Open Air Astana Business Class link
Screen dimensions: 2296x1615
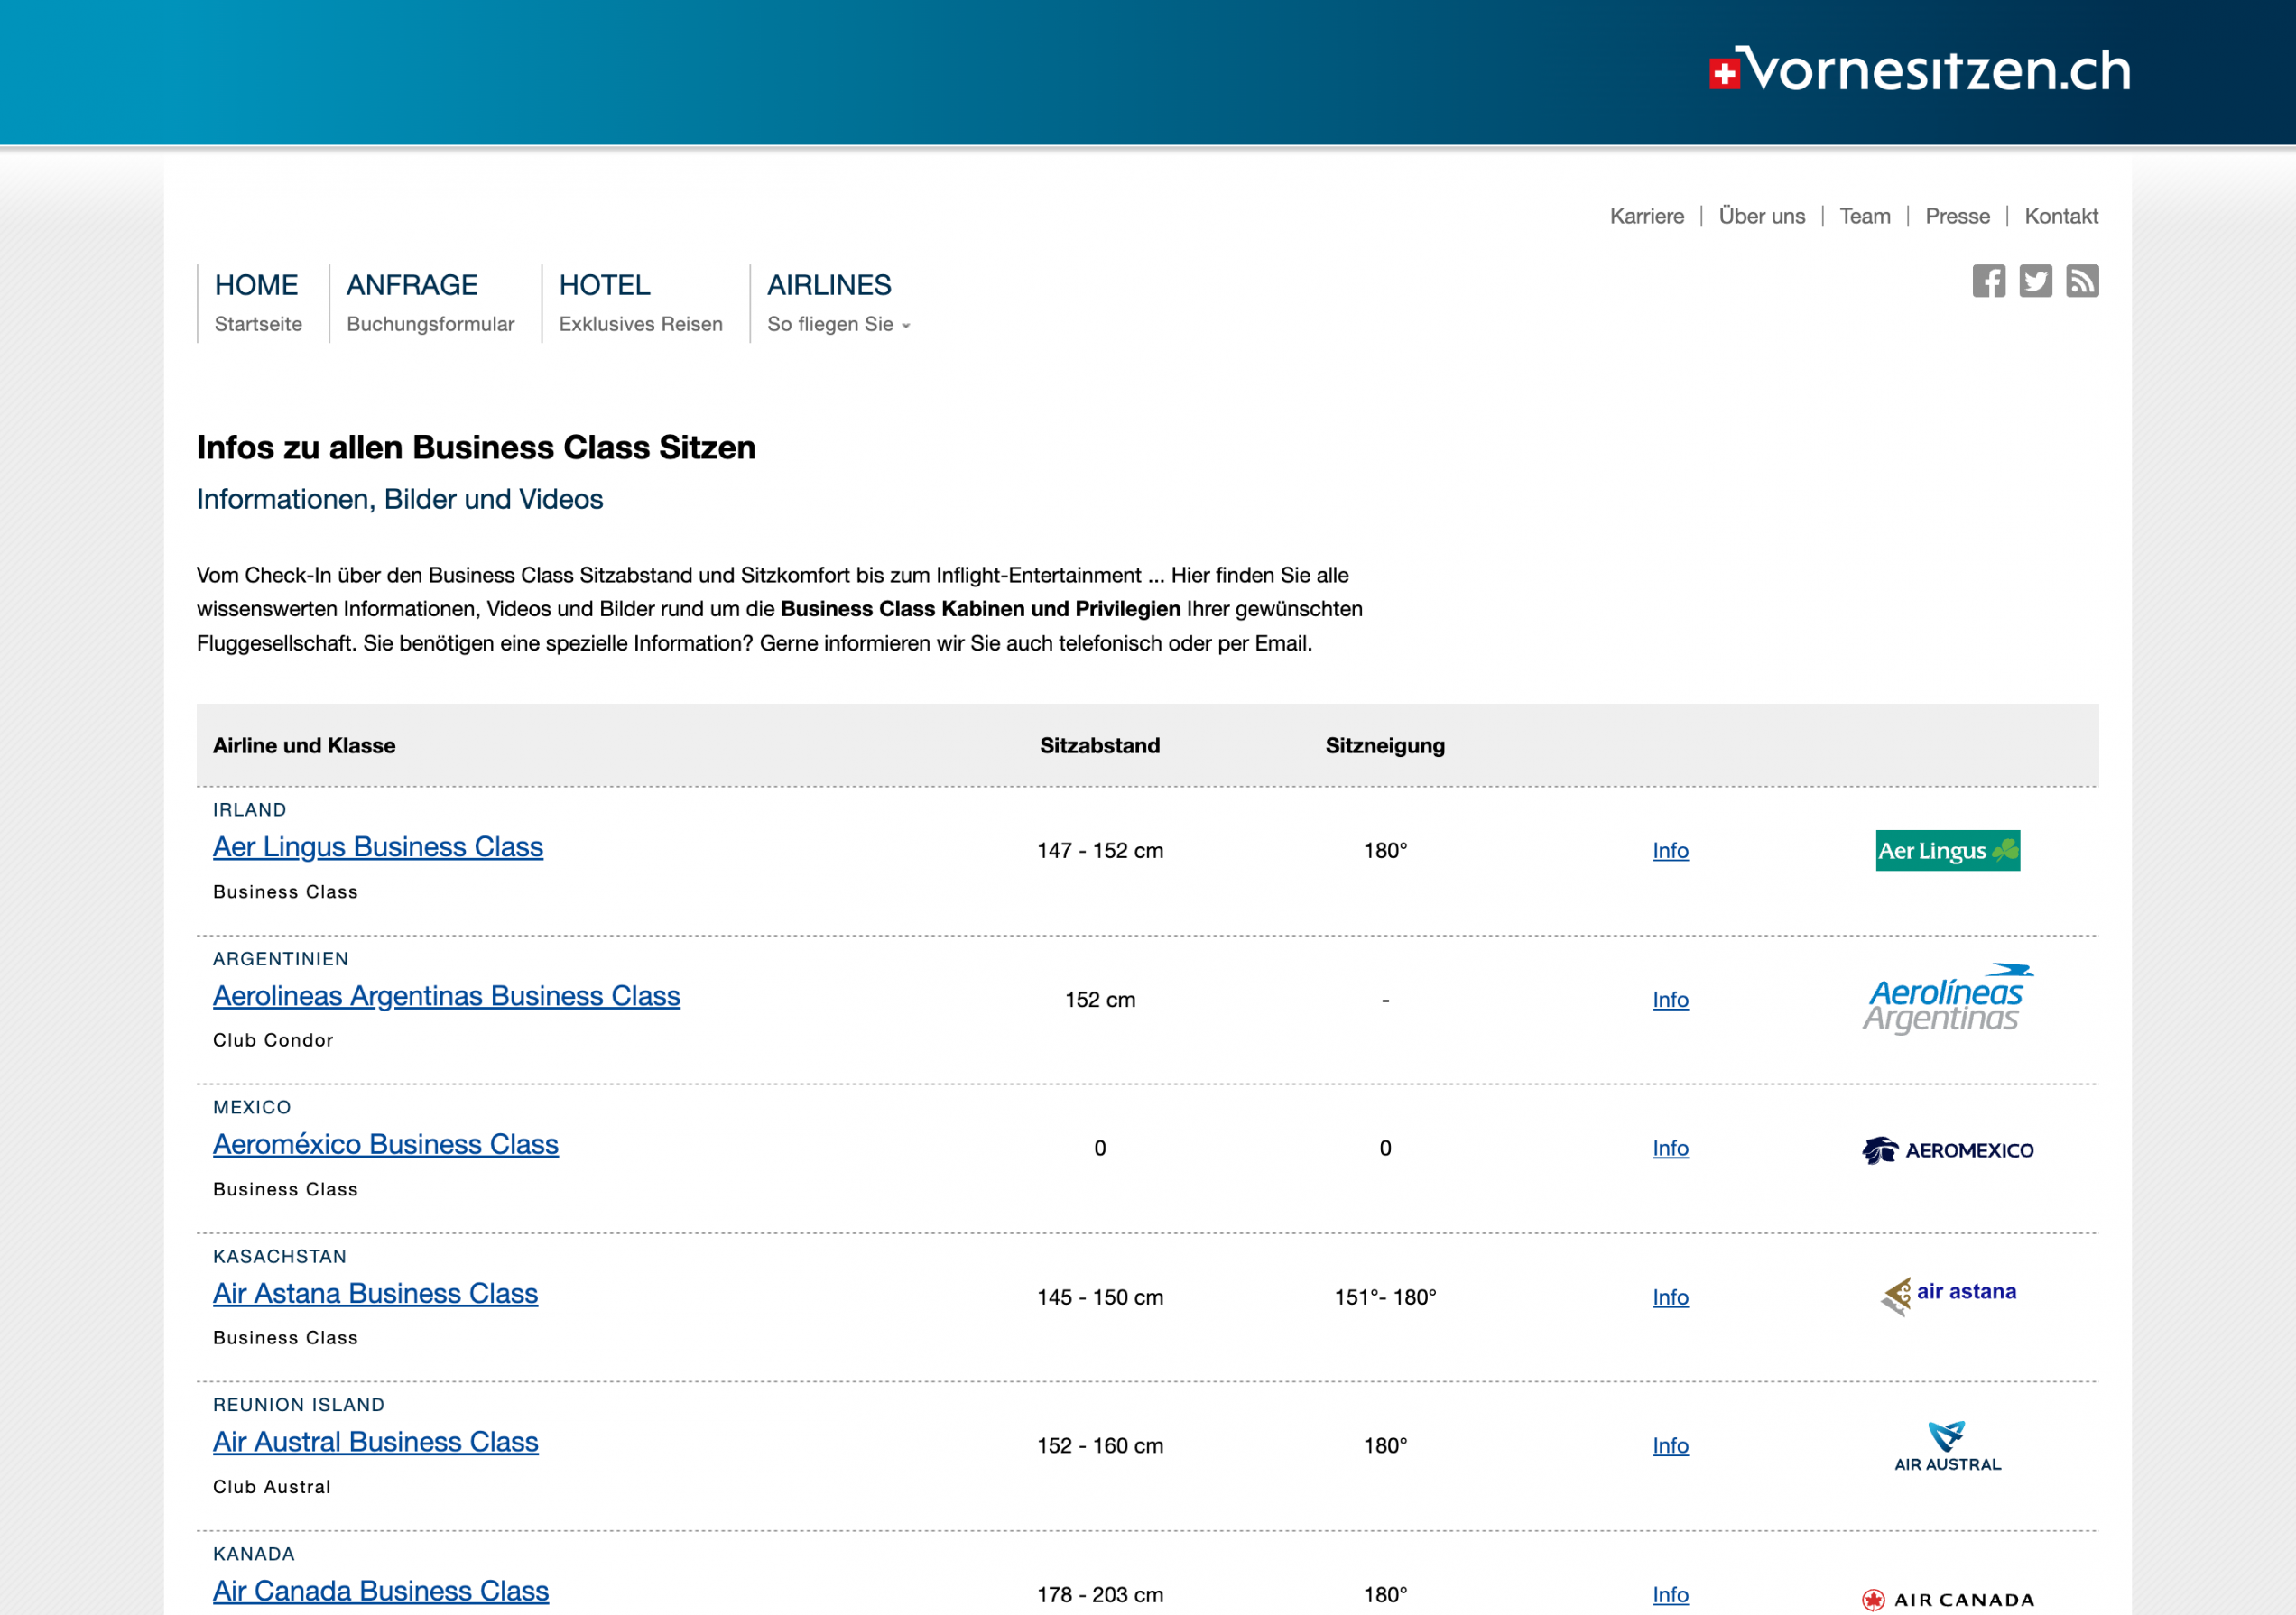coord(375,1293)
